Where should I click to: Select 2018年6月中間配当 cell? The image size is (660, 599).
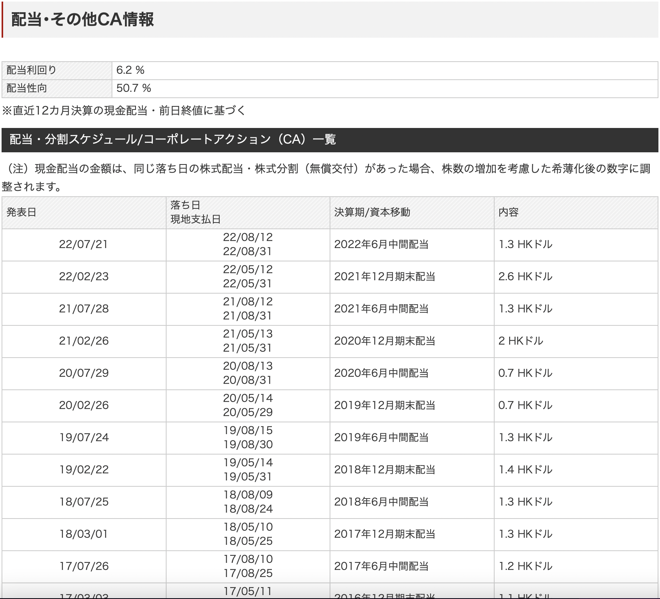point(412,502)
